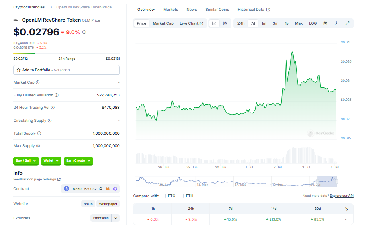The height and width of the screenshot is (225, 391).
Task: Click the star icon in Add to Portfolio
Action: pyautogui.click(x=19, y=70)
